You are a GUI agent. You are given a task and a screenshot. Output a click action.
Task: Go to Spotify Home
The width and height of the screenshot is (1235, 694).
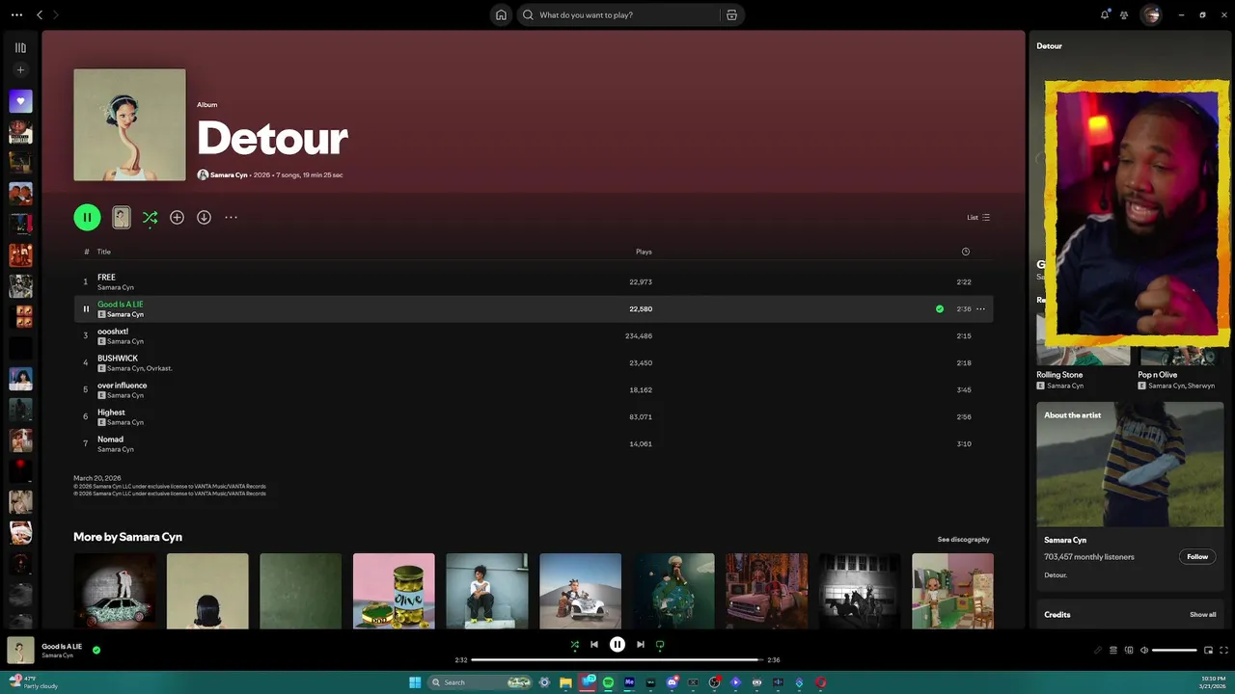point(501,14)
